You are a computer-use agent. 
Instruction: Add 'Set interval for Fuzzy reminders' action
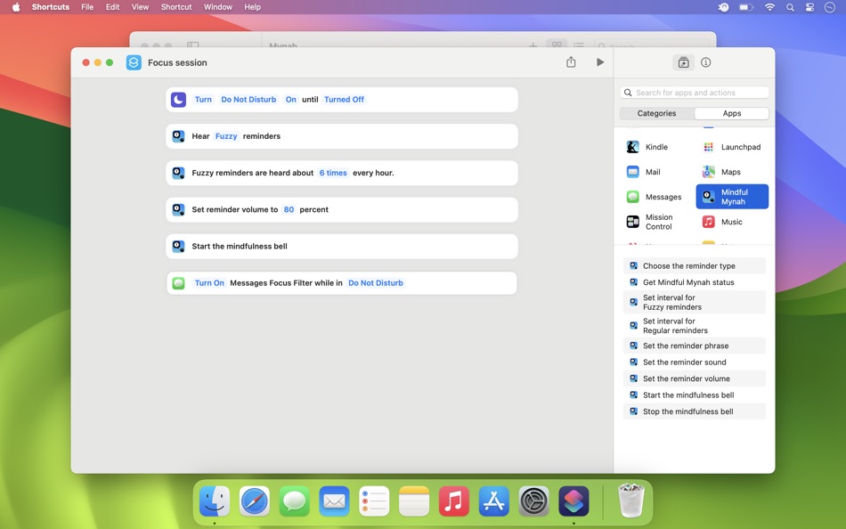coord(695,302)
